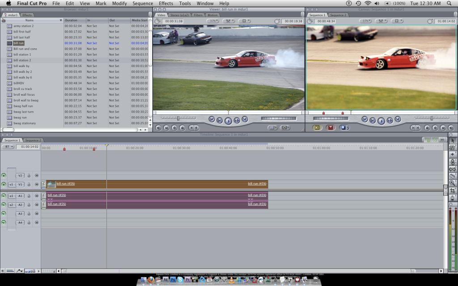This screenshot has height=286, width=458.
Task: Open Viewer zoom 37% popup
Action: coord(212,21)
